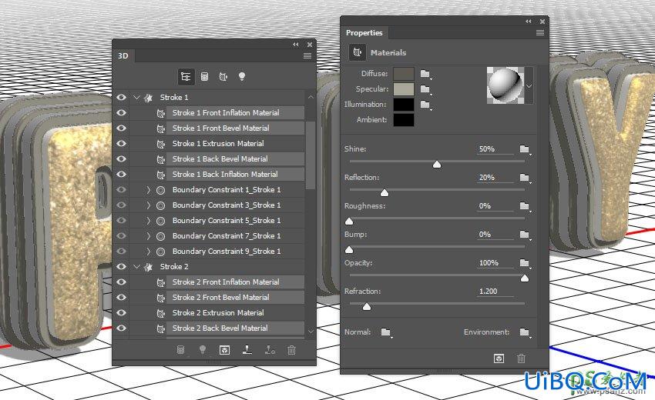Filter by Meshes in 3D panel
The width and height of the screenshot is (655, 400).
205,77
